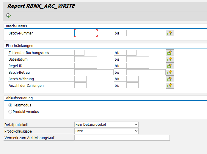Viewport: 207px width, 154px height.
Task: Click the Batch-Nummer 'bis' input field
Action: click(x=137, y=33)
